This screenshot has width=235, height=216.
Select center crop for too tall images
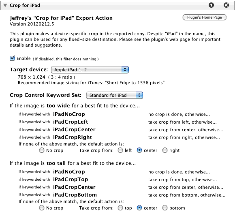point(139,208)
